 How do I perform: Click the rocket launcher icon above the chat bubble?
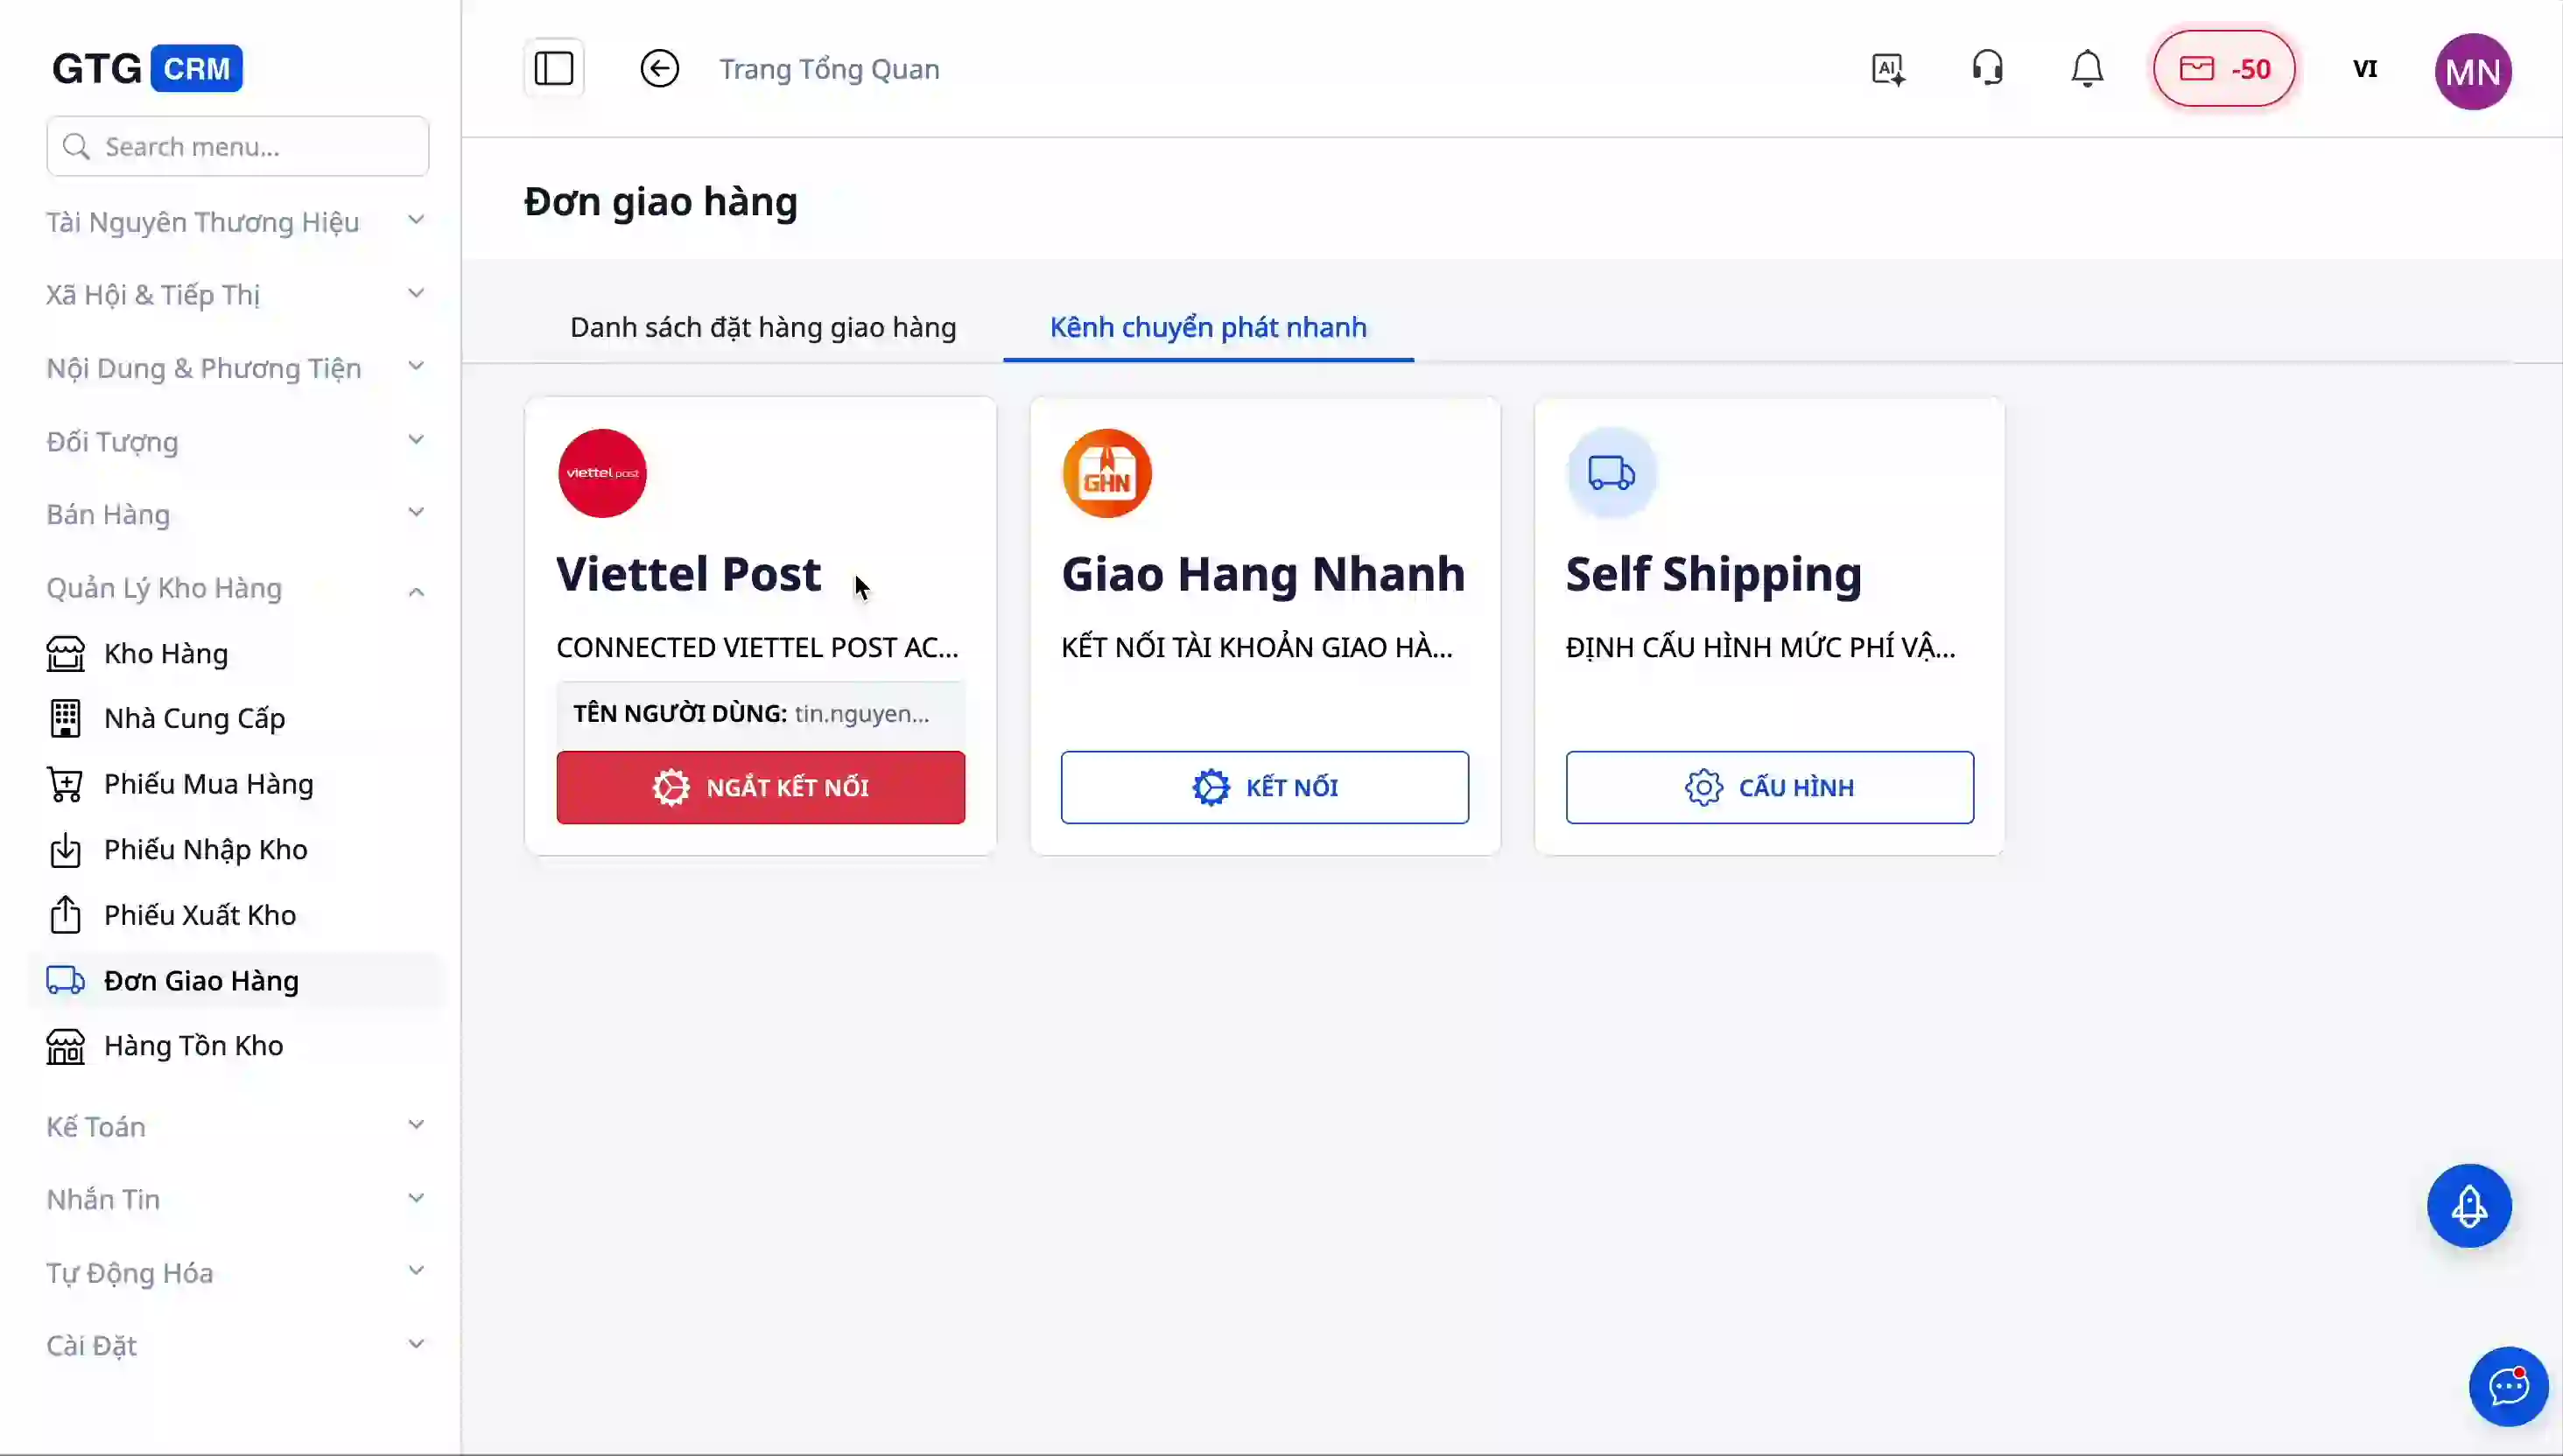2469,1206
